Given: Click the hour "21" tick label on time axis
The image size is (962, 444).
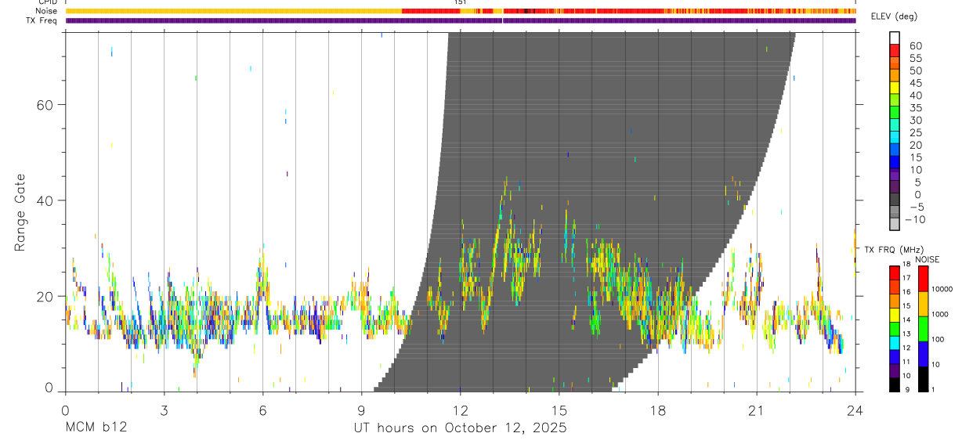Looking at the screenshot, I should tap(757, 410).
